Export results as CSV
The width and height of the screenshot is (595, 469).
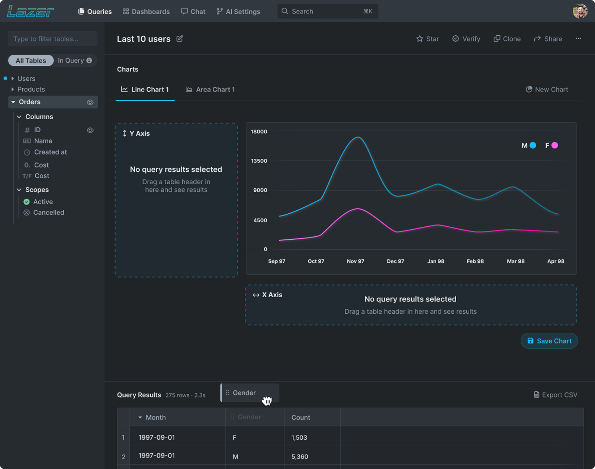(556, 395)
